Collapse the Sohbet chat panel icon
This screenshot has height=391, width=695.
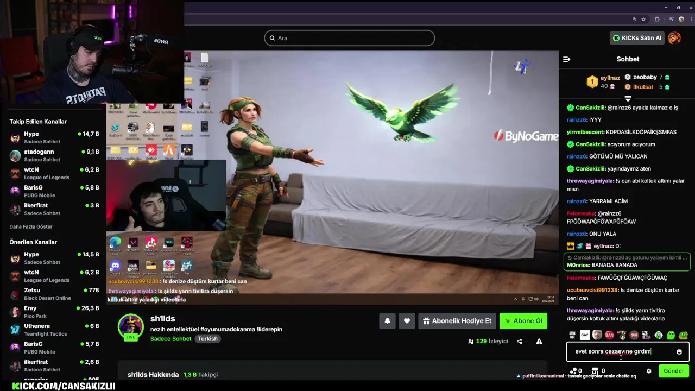coord(566,59)
